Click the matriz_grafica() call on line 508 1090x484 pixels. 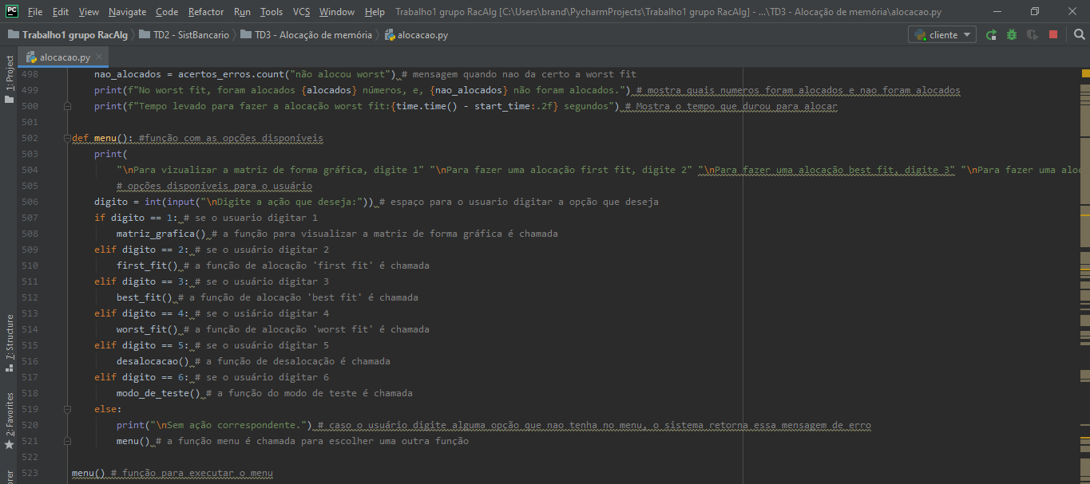tap(161, 234)
